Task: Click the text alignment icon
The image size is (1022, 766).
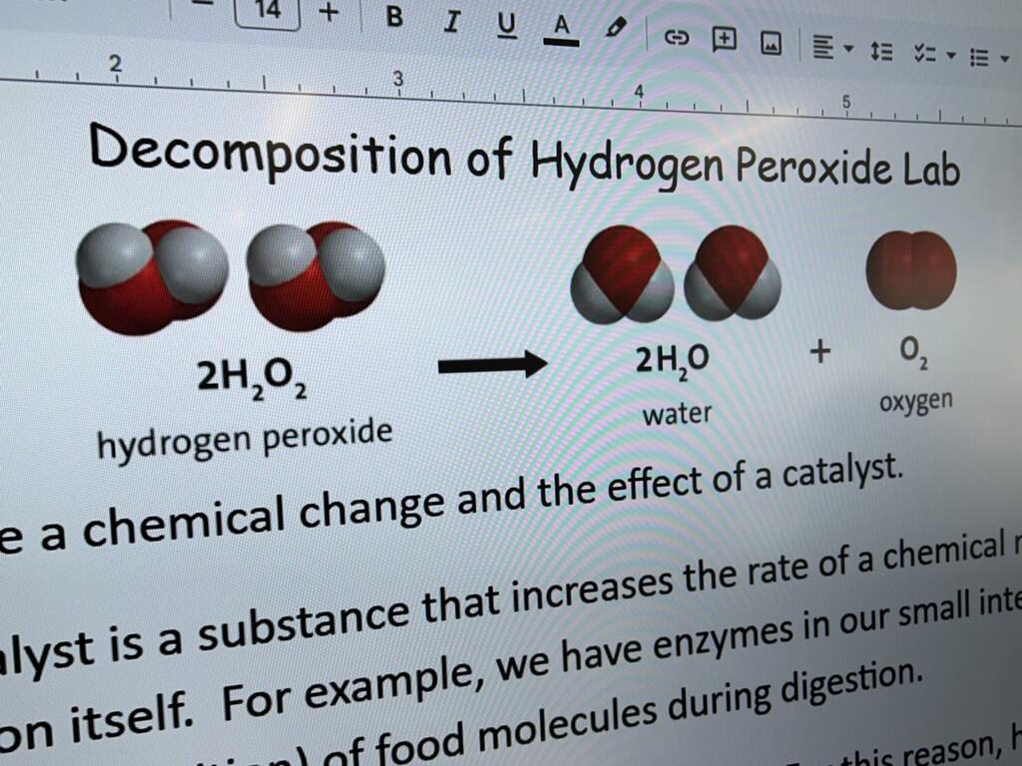Action: (x=822, y=47)
